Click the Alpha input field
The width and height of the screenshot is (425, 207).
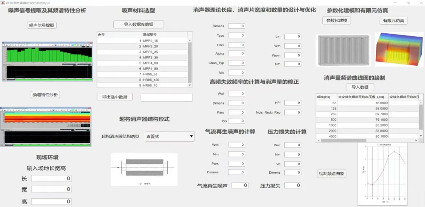point(236,53)
